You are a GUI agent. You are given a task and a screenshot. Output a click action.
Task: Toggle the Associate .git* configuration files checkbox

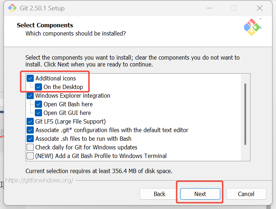pos(30,130)
